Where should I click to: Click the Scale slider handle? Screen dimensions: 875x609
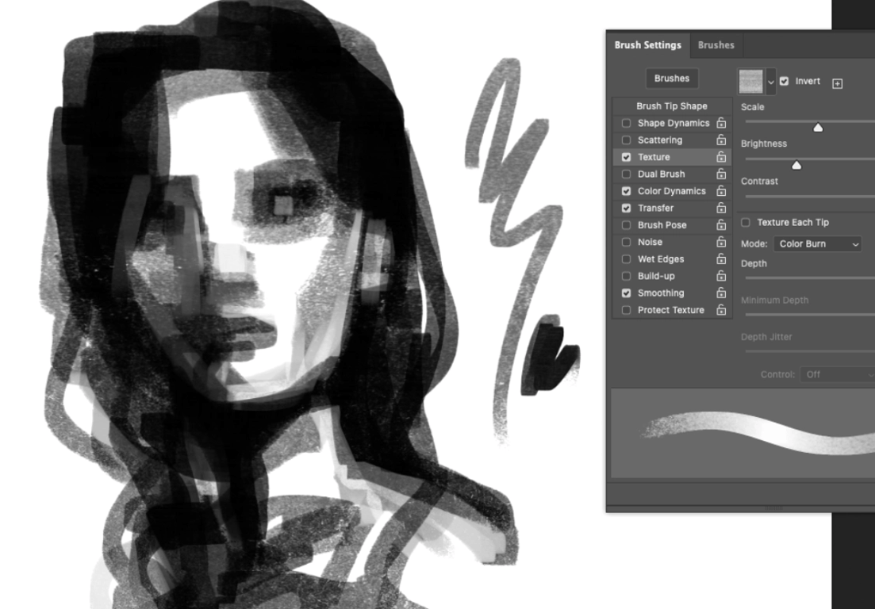coord(818,128)
